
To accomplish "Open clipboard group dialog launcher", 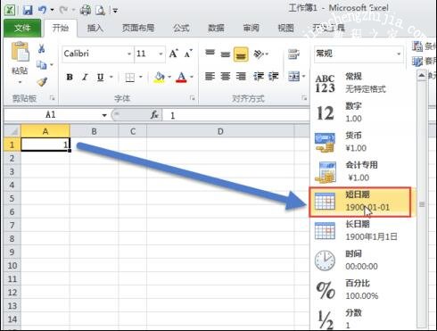I will (53, 97).
